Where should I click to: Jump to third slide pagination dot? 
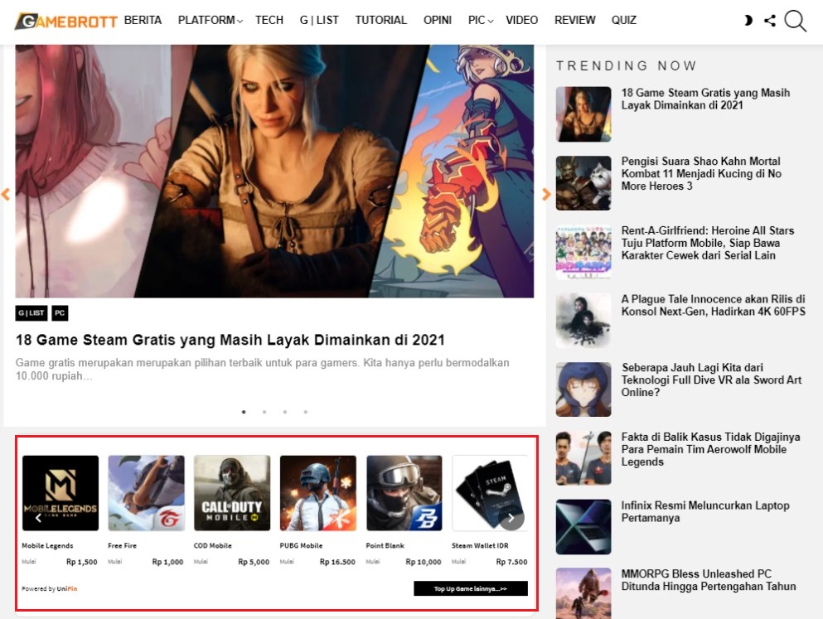285,411
